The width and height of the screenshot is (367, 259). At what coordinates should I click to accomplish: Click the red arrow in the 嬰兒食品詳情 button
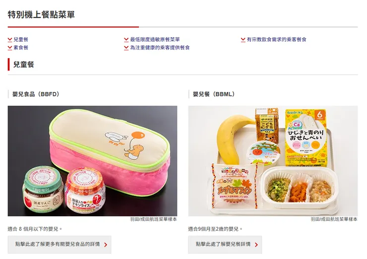point(106,245)
